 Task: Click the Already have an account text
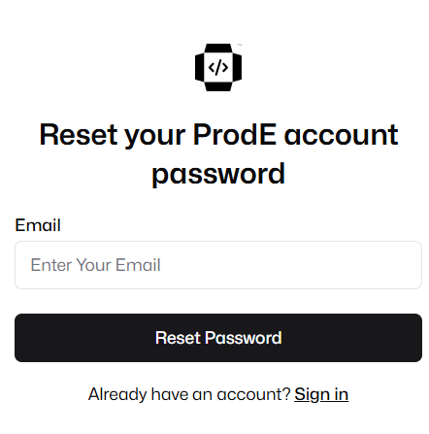[189, 394]
